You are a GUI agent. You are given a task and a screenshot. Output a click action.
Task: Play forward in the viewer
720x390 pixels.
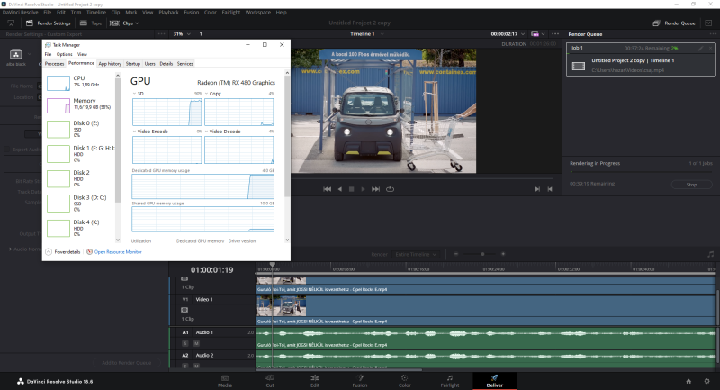pos(363,189)
